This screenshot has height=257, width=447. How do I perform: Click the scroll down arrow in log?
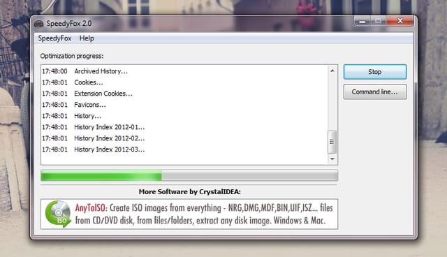pyautogui.click(x=332, y=159)
